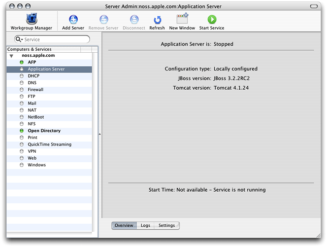Image resolution: width=327 pixels, height=248 pixels.
Task: Click the gray status dot beside QuickTime Streaming
Action: [x=21, y=145]
